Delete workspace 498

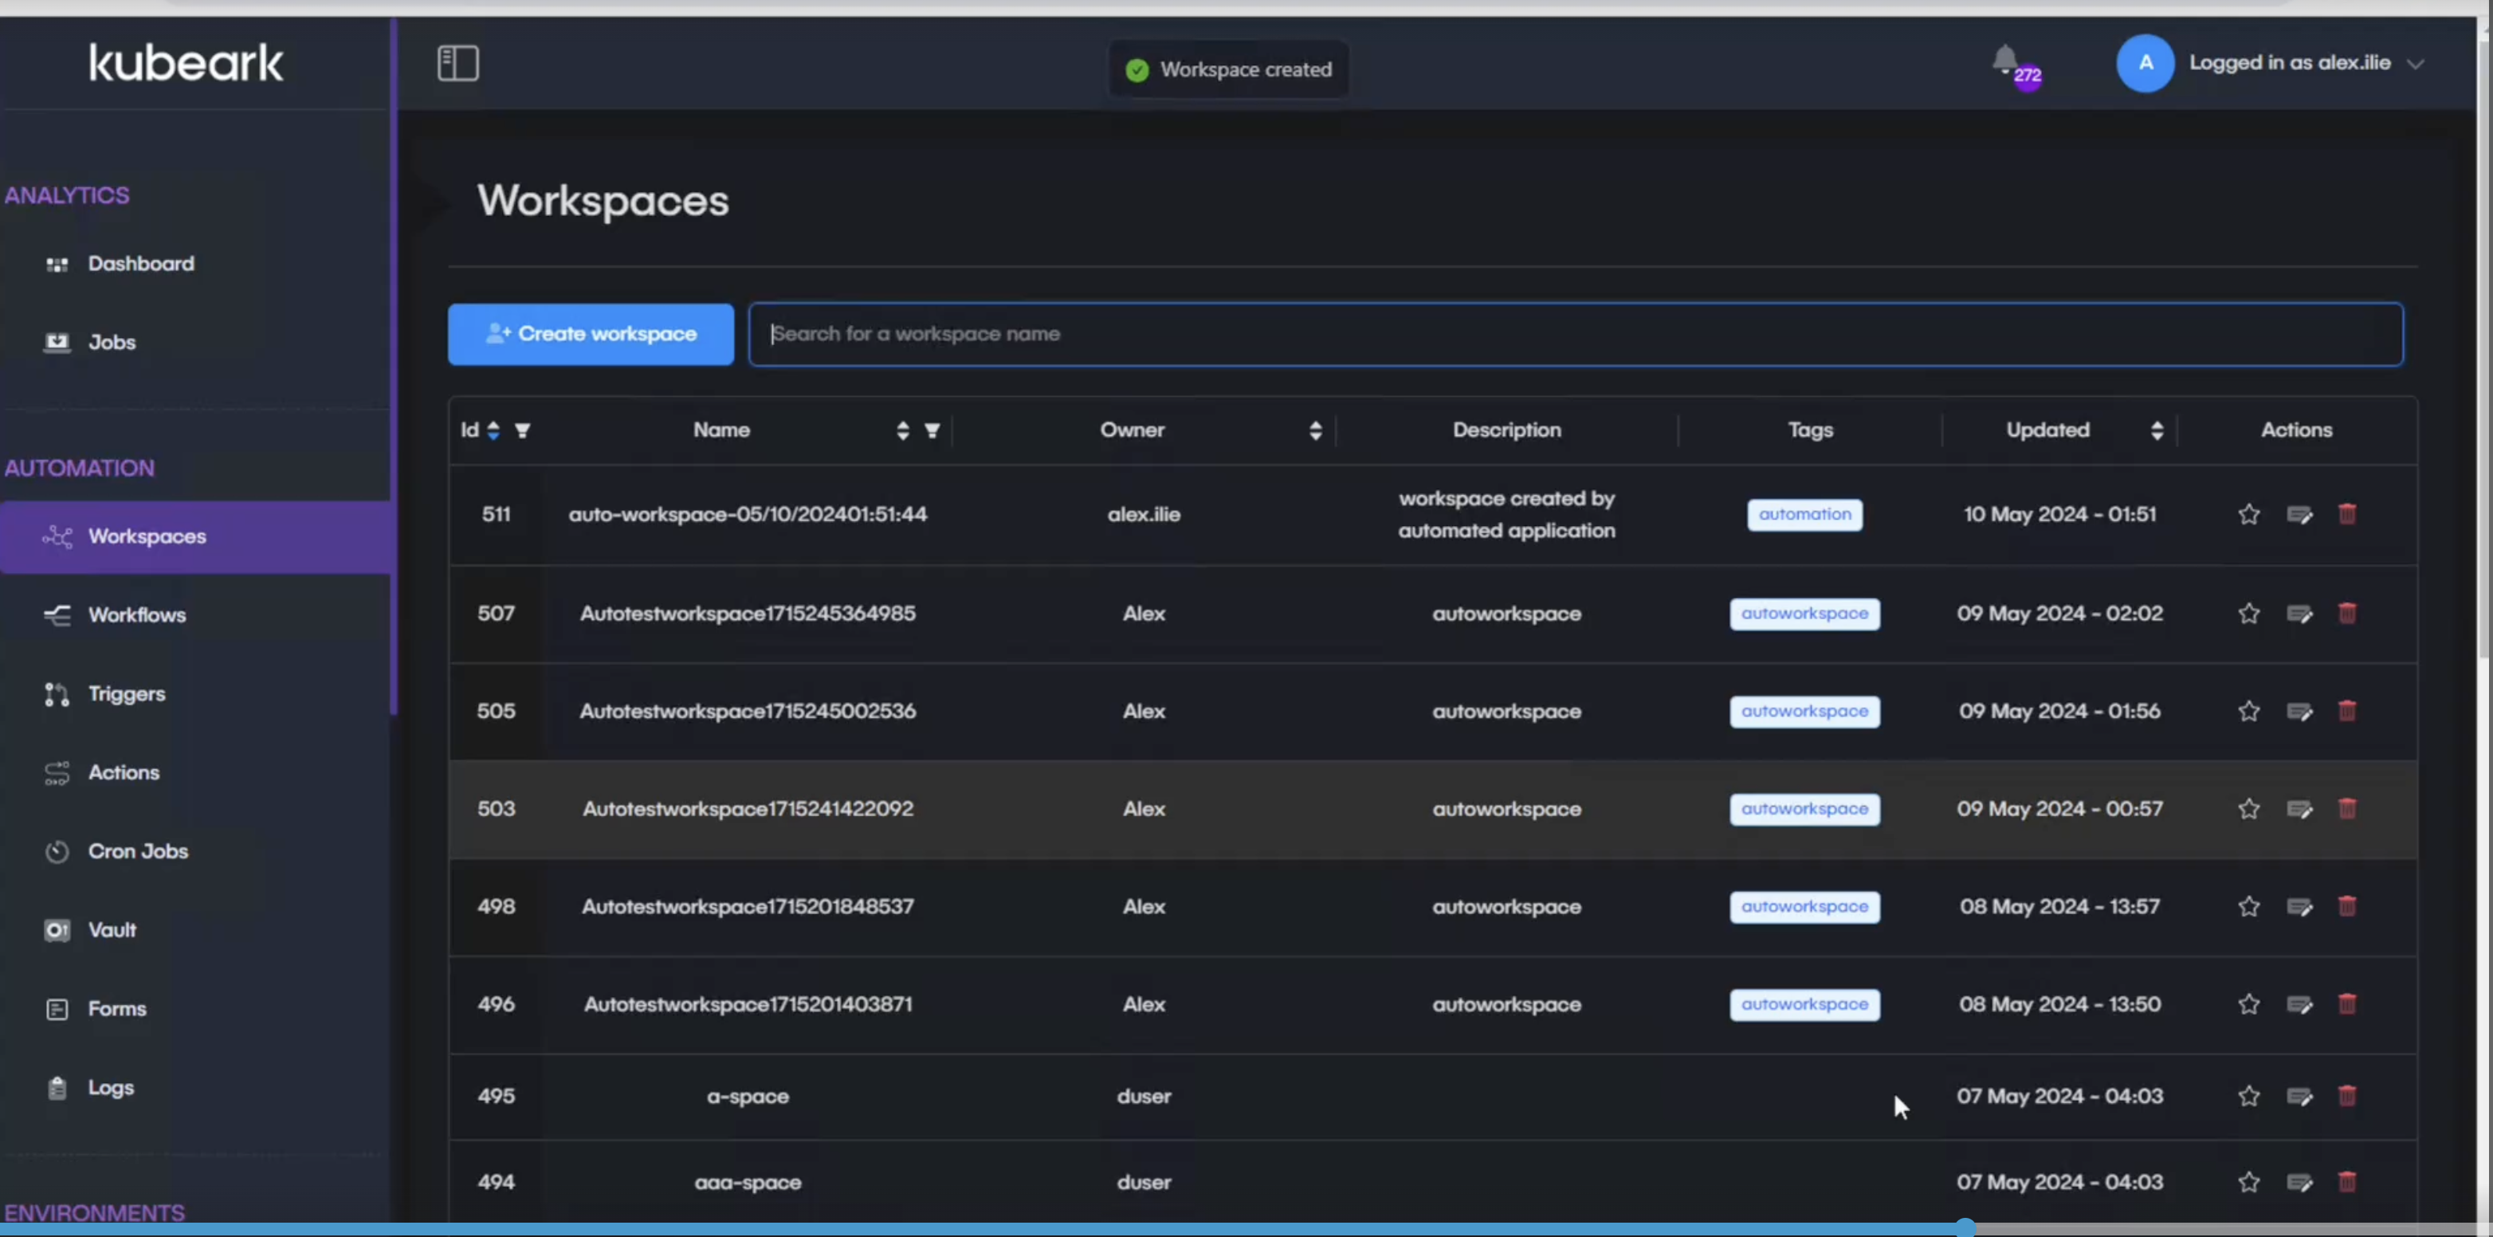point(2347,906)
